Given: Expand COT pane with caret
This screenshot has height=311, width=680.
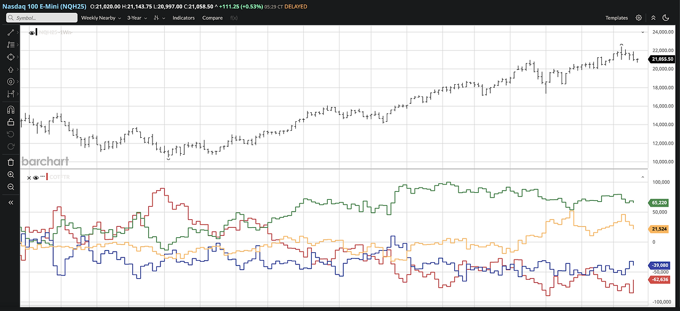Looking at the screenshot, I should coord(643,177).
